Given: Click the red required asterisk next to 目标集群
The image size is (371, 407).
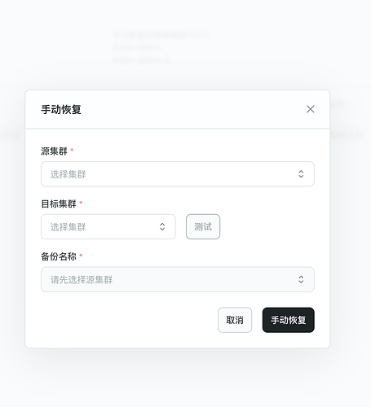Looking at the screenshot, I should pyautogui.click(x=81, y=203).
